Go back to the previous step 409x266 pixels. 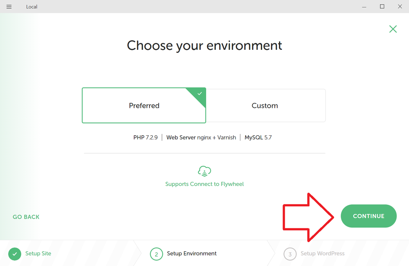coord(26,217)
